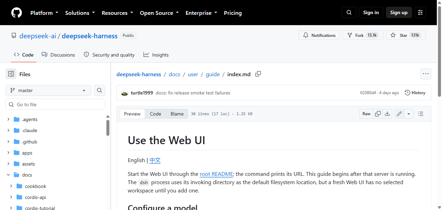Screen dimensions: 442x210
Task: Click the assets folder icon
Action: [x=17, y=164]
